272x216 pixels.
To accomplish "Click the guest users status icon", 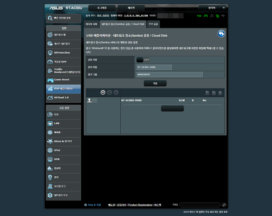I will [211, 16].
